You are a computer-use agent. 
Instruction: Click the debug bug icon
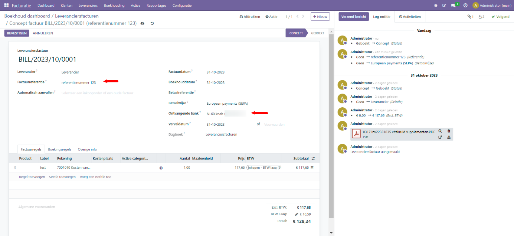436,6
